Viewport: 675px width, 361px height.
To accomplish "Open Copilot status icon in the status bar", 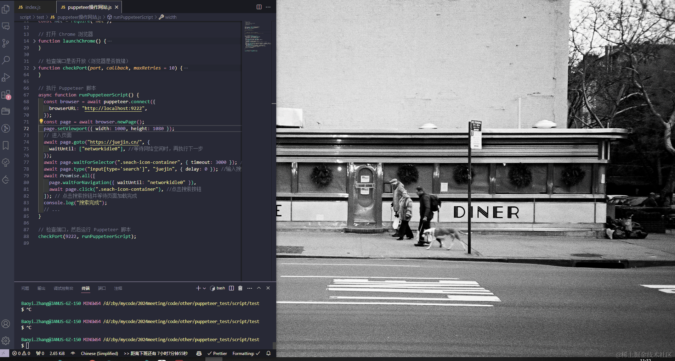I will pyautogui.click(x=199, y=354).
